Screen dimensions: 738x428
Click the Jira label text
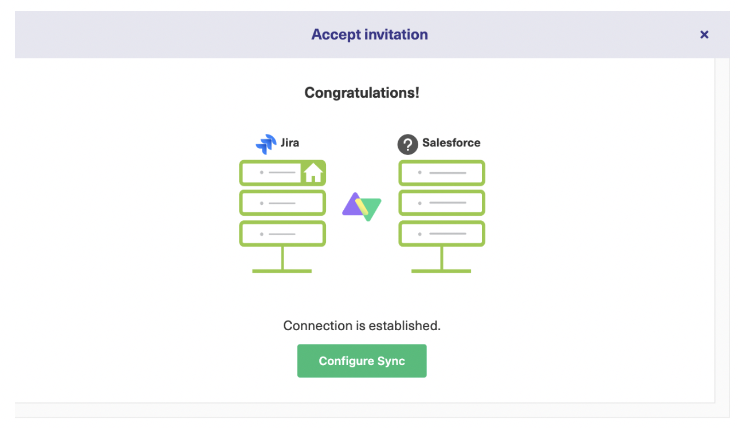coord(289,143)
